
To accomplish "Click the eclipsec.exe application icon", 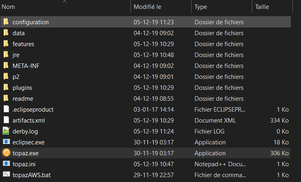I will tap(6, 142).
